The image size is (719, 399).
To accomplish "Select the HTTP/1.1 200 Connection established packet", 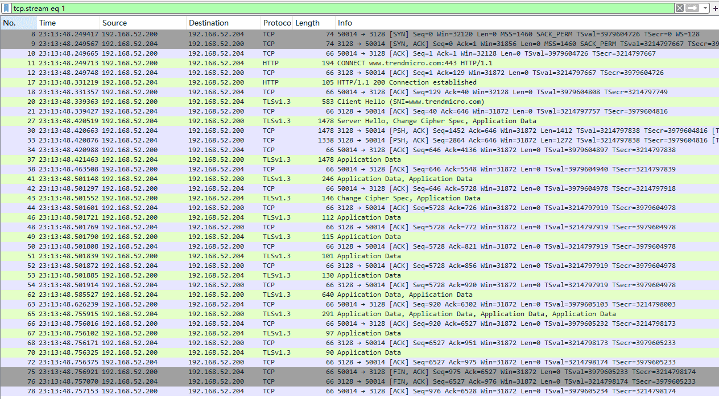I will pos(407,82).
